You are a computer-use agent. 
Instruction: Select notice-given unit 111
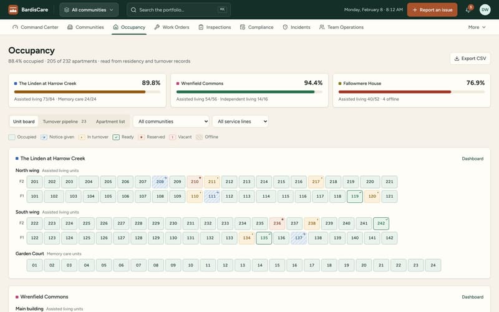tap(212, 197)
